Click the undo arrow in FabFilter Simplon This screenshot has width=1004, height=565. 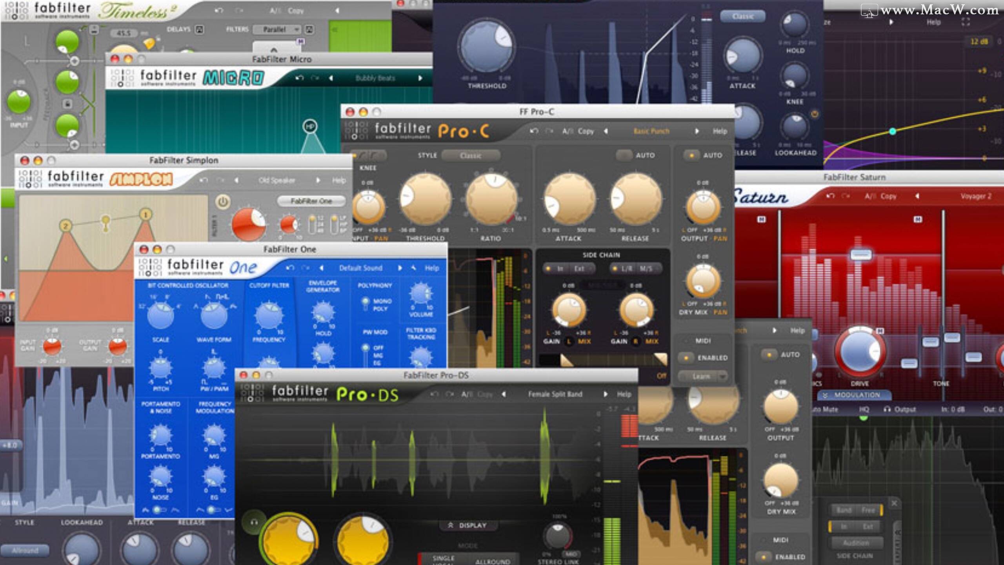coord(203,180)
